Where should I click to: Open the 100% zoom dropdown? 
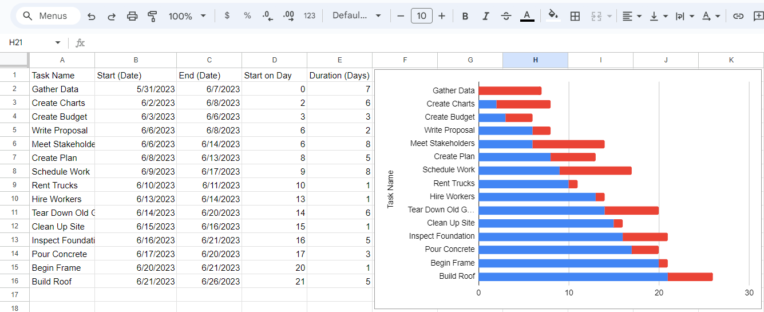click(x=187, y=16)
